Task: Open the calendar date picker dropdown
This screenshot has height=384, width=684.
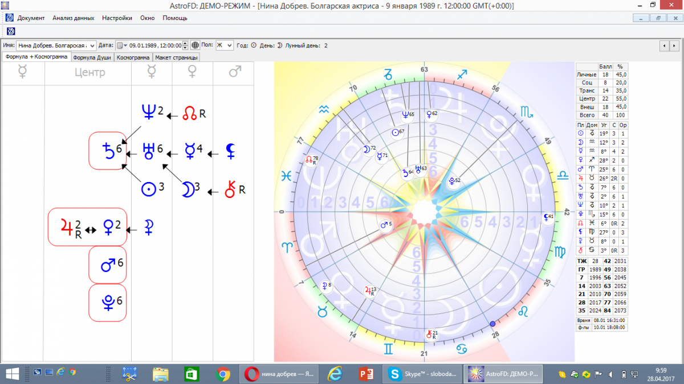Action: click(x=121, y=46)
